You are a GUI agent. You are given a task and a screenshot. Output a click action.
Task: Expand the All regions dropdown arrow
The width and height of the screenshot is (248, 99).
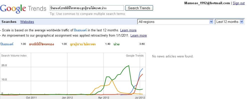tap(211, 22)
